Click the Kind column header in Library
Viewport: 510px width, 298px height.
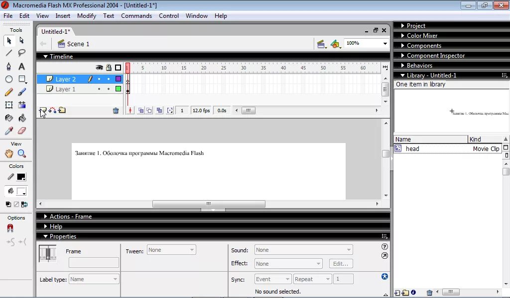pos(485,140)
